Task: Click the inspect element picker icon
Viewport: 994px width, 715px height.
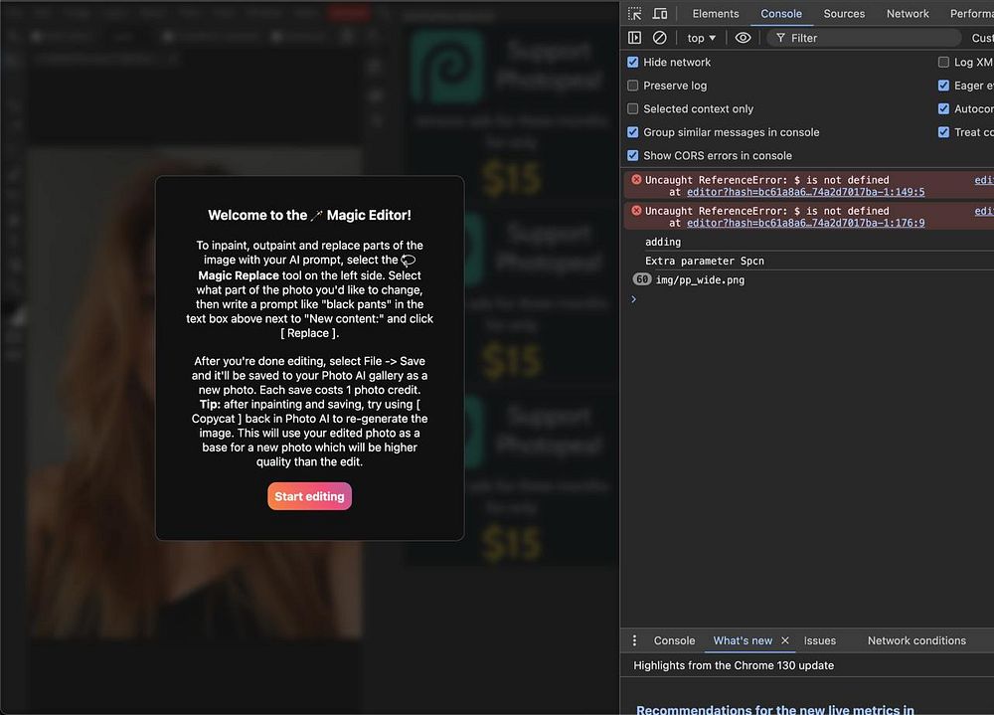Action: click(x=634, y=13)
